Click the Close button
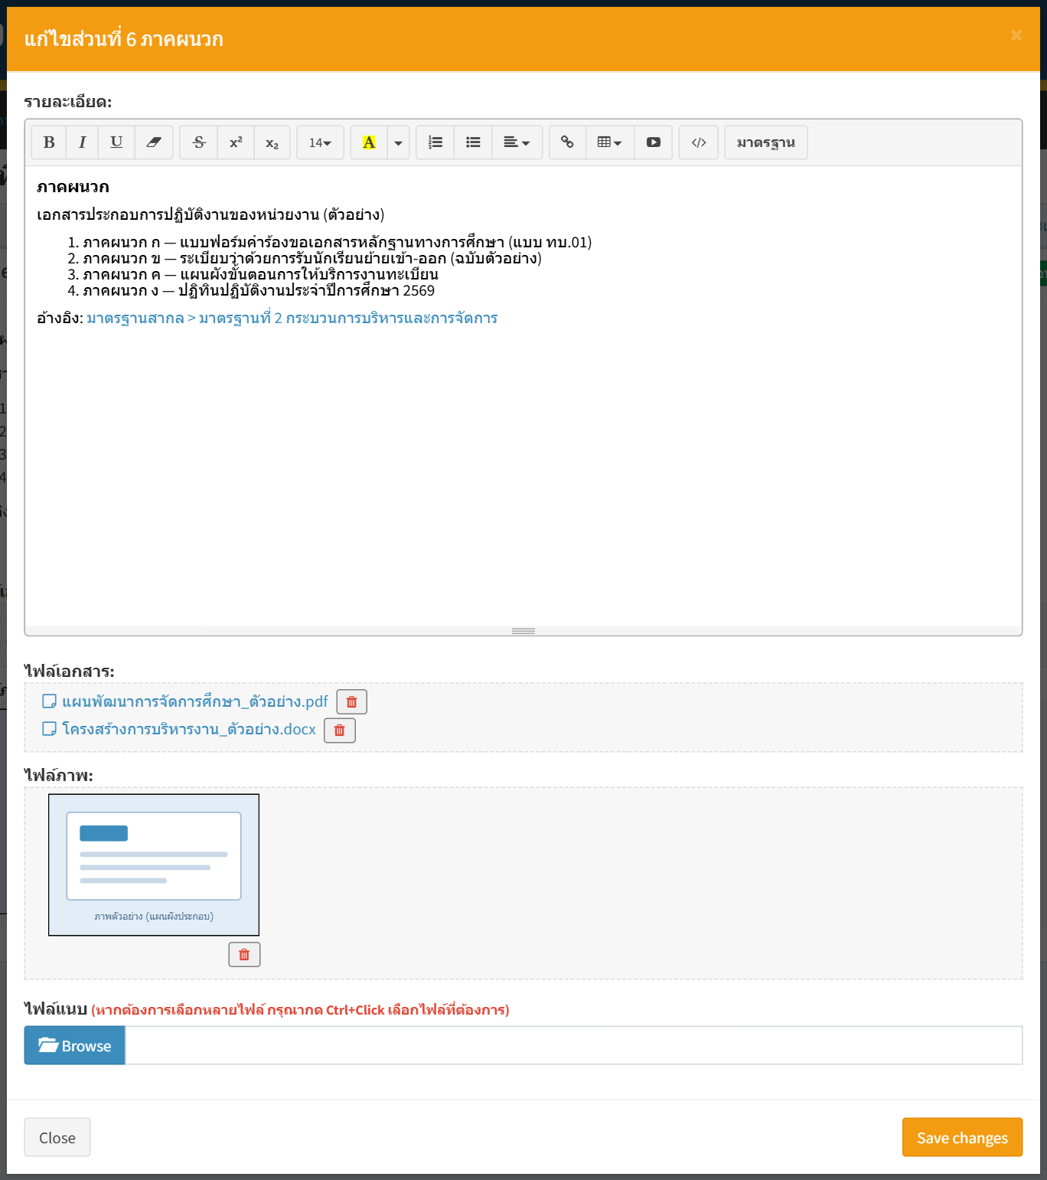This screenshot has width=1047, height=1180. [x=57, y=1138]
